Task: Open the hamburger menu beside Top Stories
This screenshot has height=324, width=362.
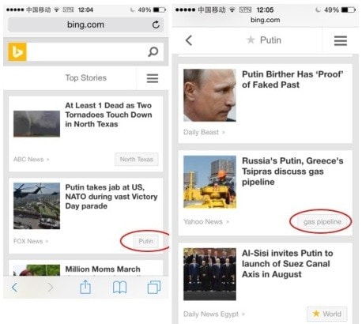Action: click(x=153, y=78)
